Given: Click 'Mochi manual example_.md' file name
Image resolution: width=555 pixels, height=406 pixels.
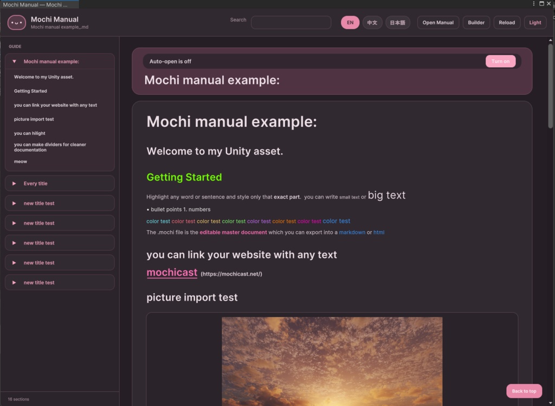Looking at the screenshot, I should tap(60, 27).
